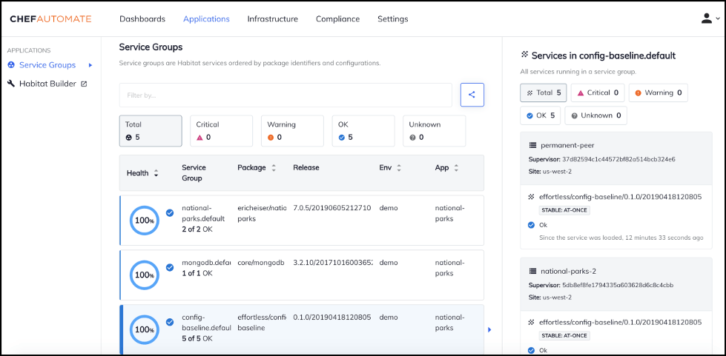726x356 pixels.
Task: Click the share icon button beside filter
Action: click(x=472, y=95)
